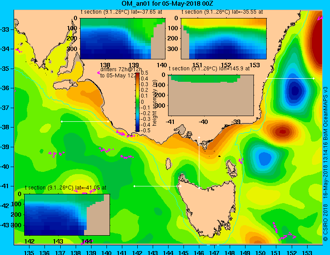This screenshot has width=330, height=255.
Task: Click the title "OM_an01 for 05-May-2018 00Z"
Action: 168,4
